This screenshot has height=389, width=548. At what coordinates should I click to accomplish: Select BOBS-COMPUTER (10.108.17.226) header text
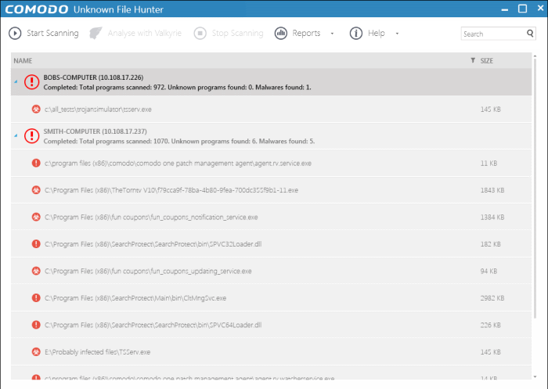point(93,77)
